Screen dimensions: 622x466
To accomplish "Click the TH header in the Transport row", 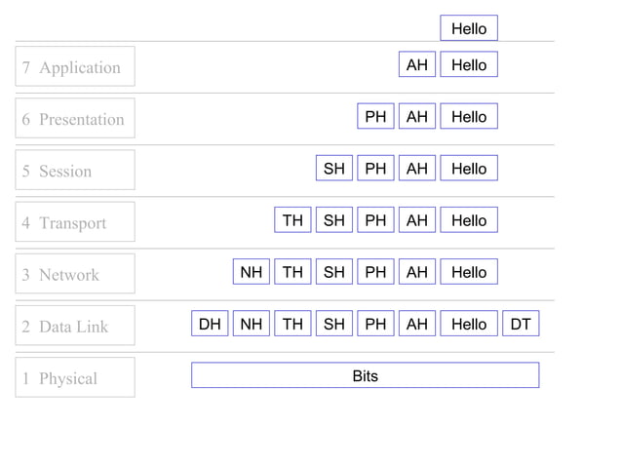I will 292,220.
